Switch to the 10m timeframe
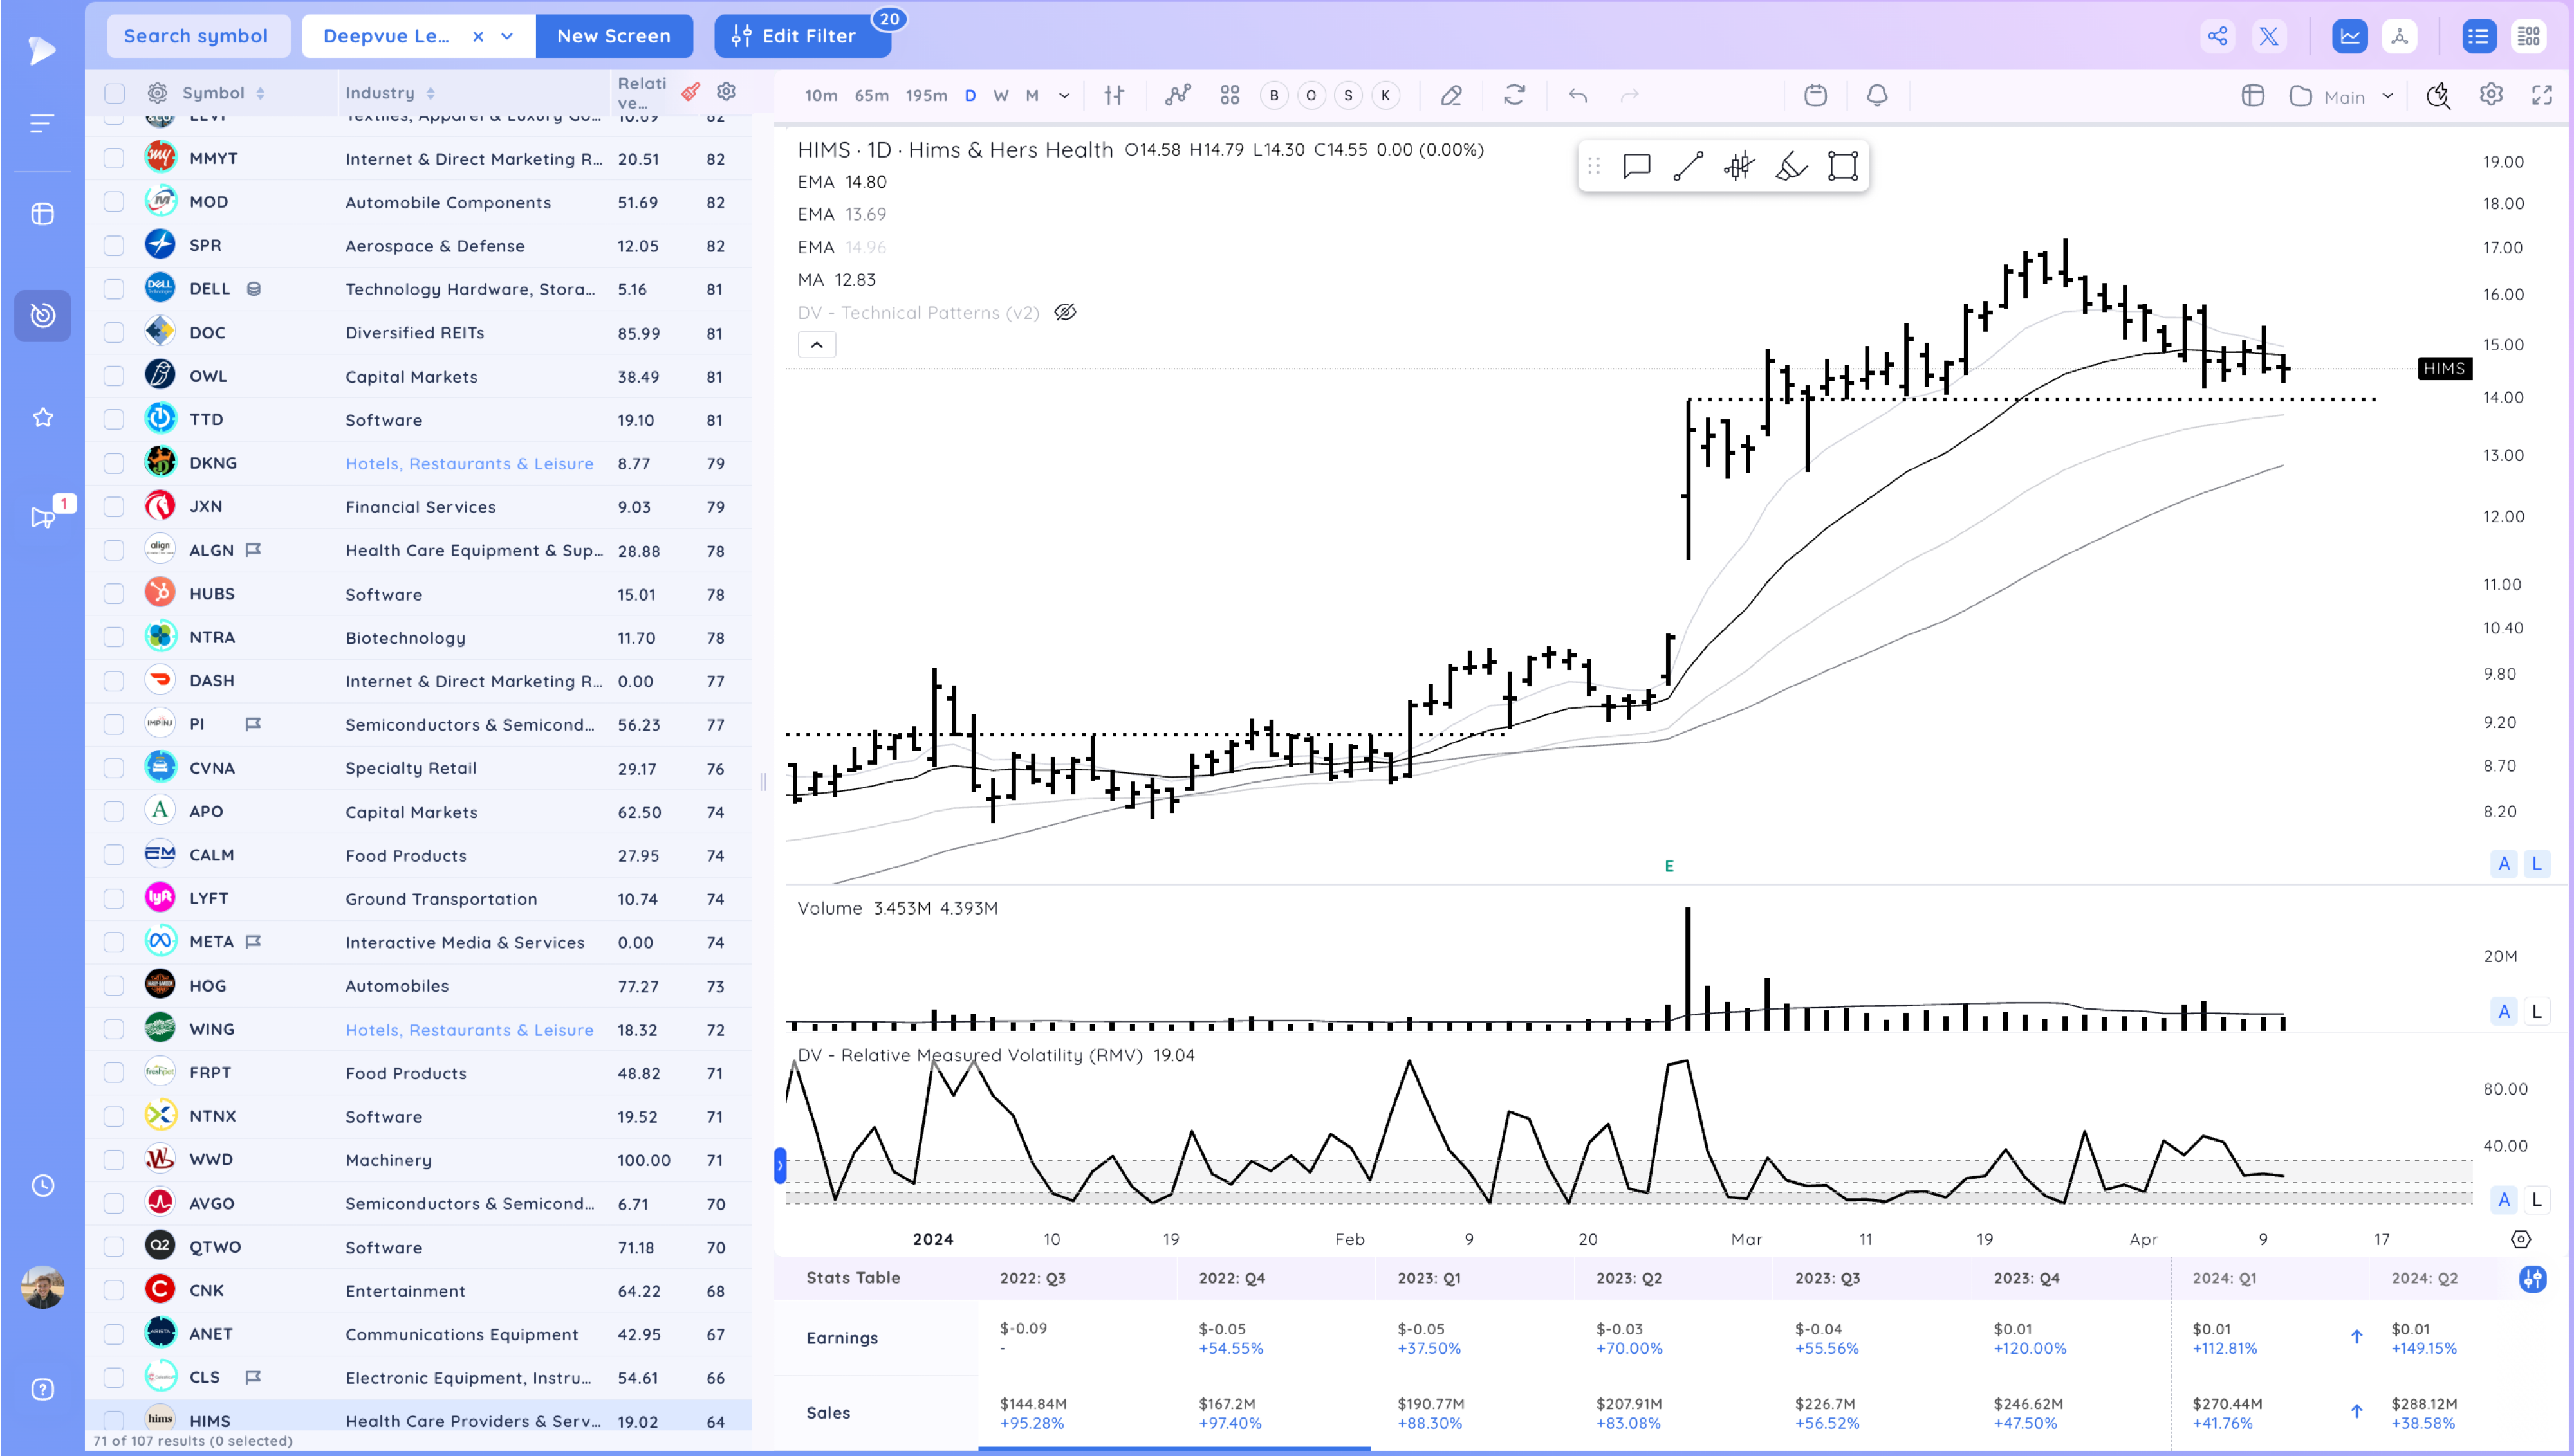This screenshot has height=1456, width=2574. tap(820, 95)
